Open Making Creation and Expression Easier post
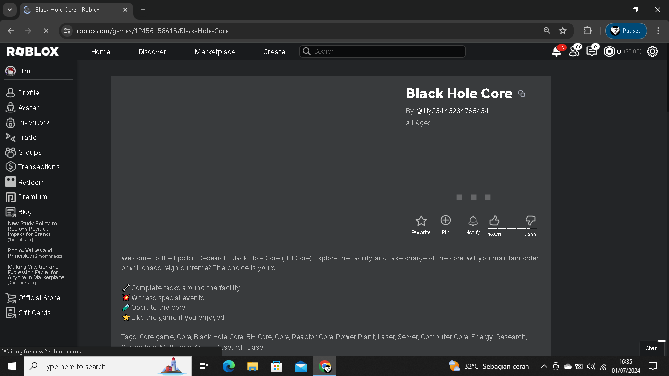Screen dimensions: 669x376 [x=36, y=275]
